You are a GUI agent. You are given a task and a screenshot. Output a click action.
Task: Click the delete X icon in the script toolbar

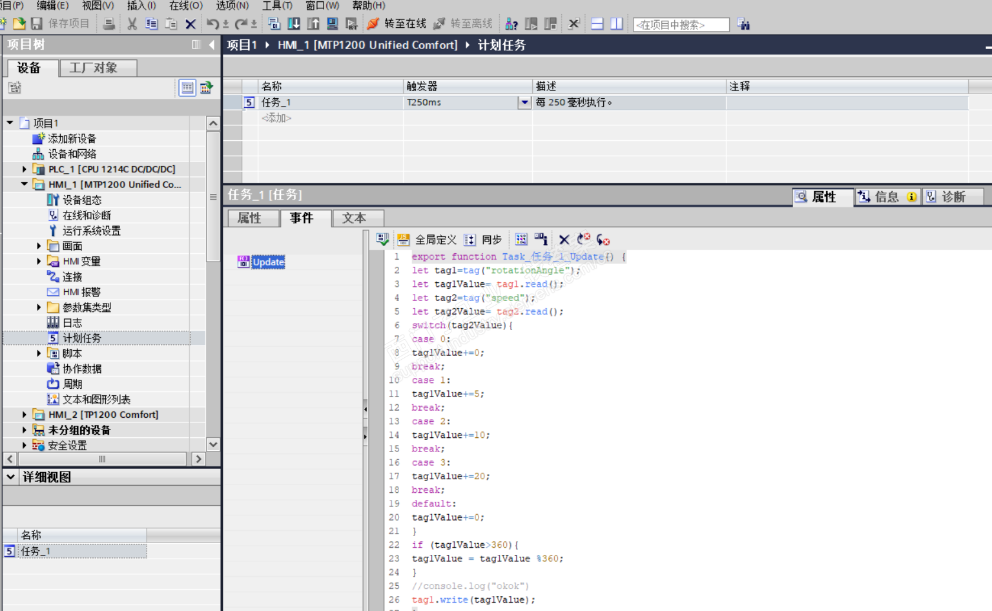564,240
